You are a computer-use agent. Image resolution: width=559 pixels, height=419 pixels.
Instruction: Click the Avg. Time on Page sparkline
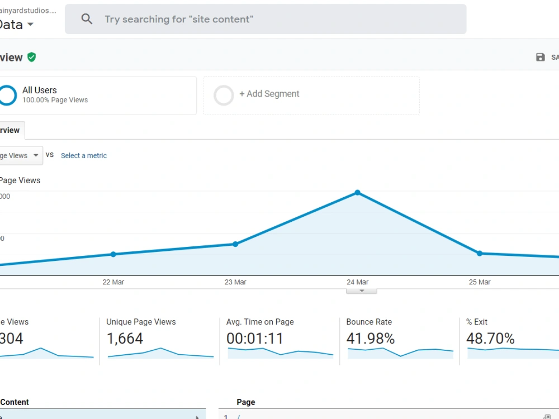coord(280,353)
